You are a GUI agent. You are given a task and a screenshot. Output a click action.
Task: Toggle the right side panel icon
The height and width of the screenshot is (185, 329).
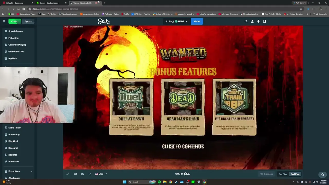pos(264,21)
